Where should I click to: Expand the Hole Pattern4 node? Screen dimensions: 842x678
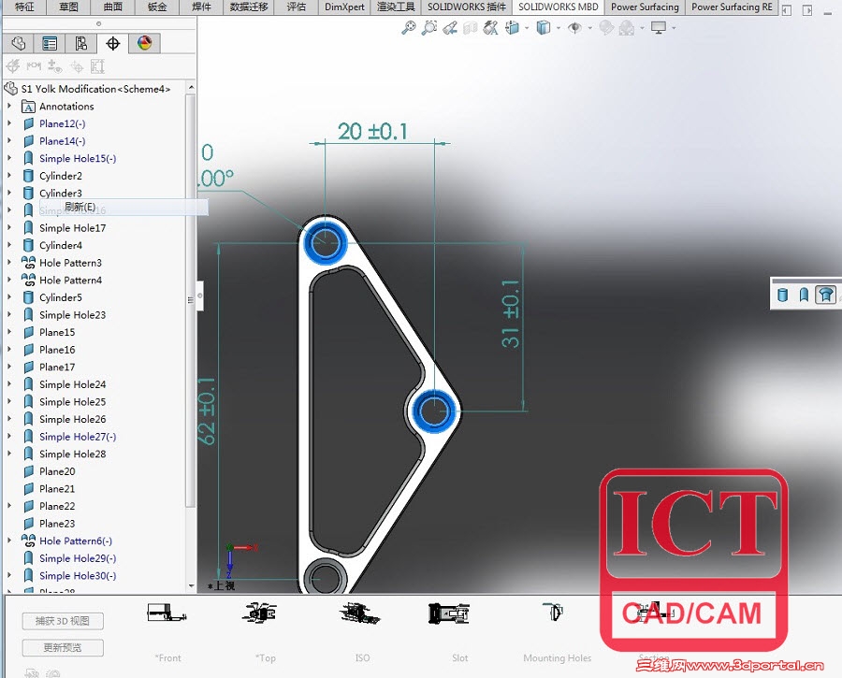click(9, 280)
